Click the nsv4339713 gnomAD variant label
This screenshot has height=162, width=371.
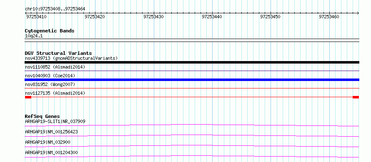[71, 58]
